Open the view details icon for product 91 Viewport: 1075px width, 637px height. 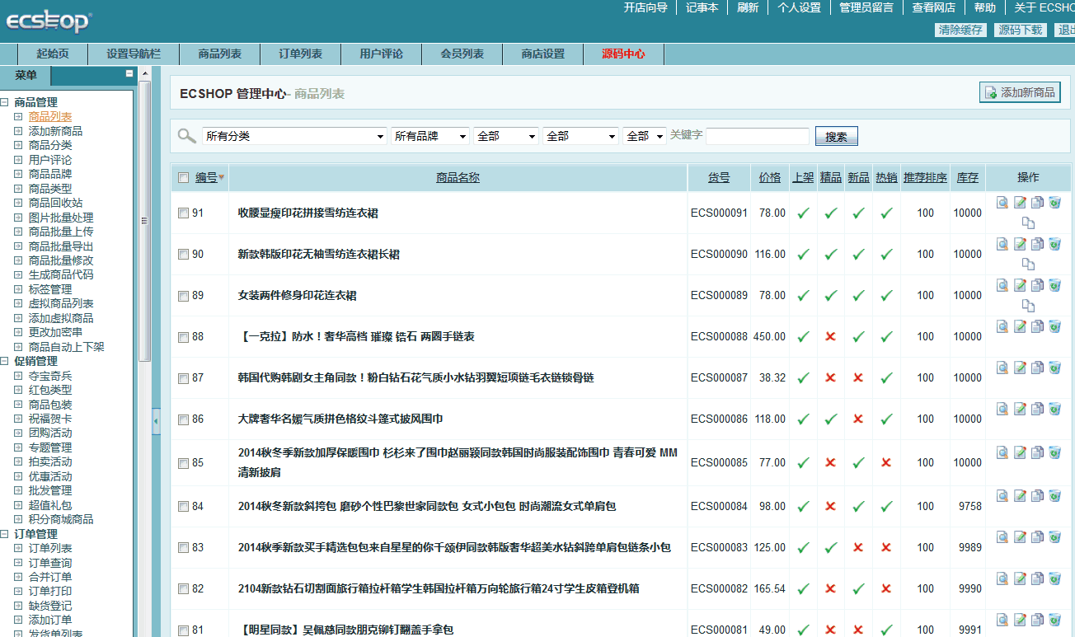pos(1002,202)
